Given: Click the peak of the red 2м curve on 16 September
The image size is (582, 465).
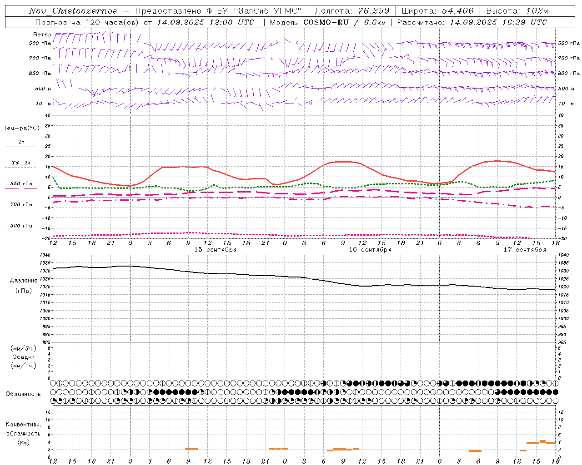Looking at the screenshot, I should click(x=343, y=162).
